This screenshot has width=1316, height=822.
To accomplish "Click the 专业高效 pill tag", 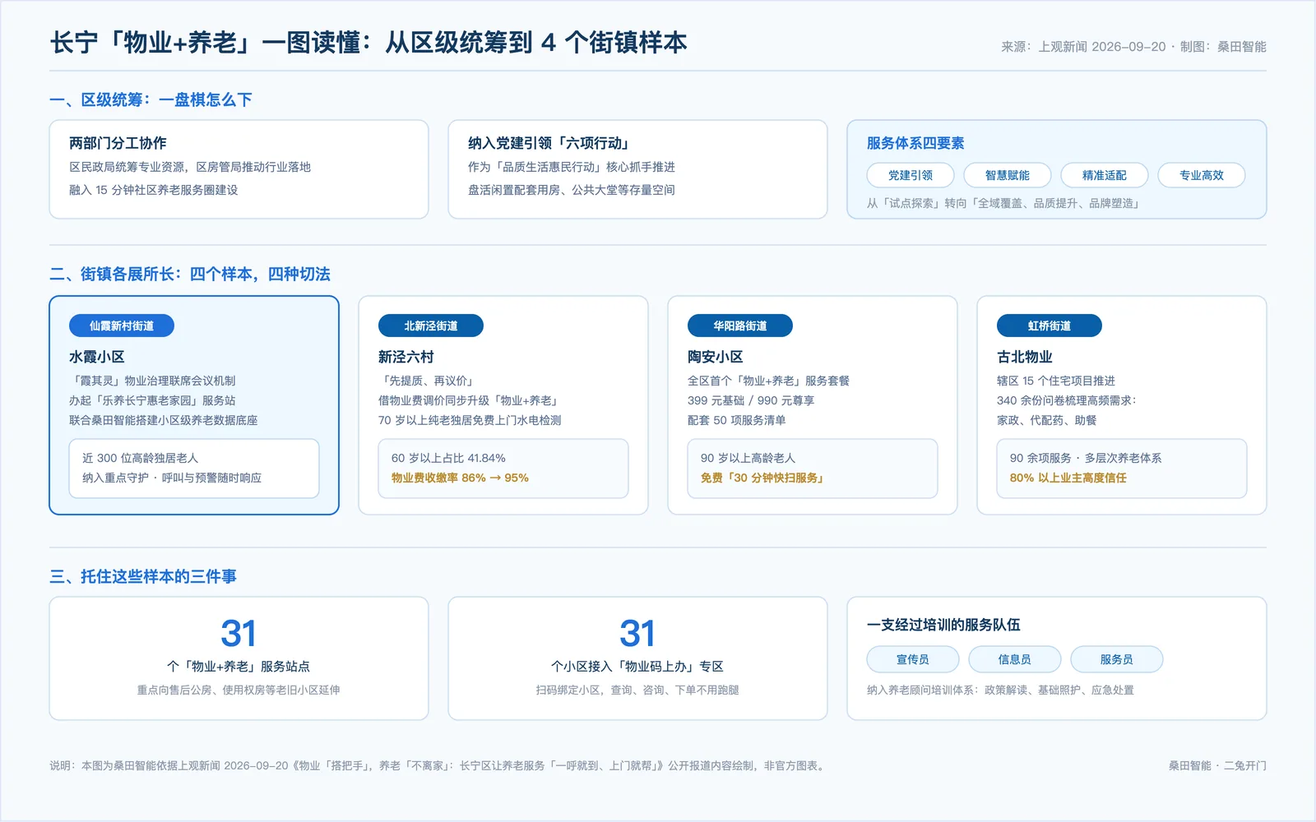I will point(1202,175).
